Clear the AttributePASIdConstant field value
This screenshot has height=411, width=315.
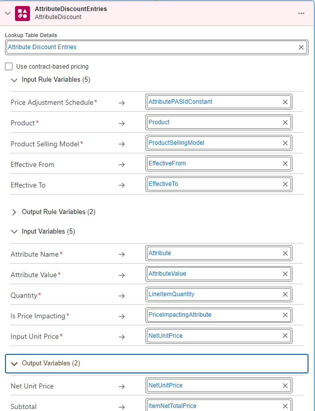pyautogui.click(x=285, y=102)
